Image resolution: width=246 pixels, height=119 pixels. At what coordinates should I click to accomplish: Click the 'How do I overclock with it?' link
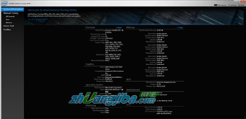pyautogui.click(x=38, y=19)
